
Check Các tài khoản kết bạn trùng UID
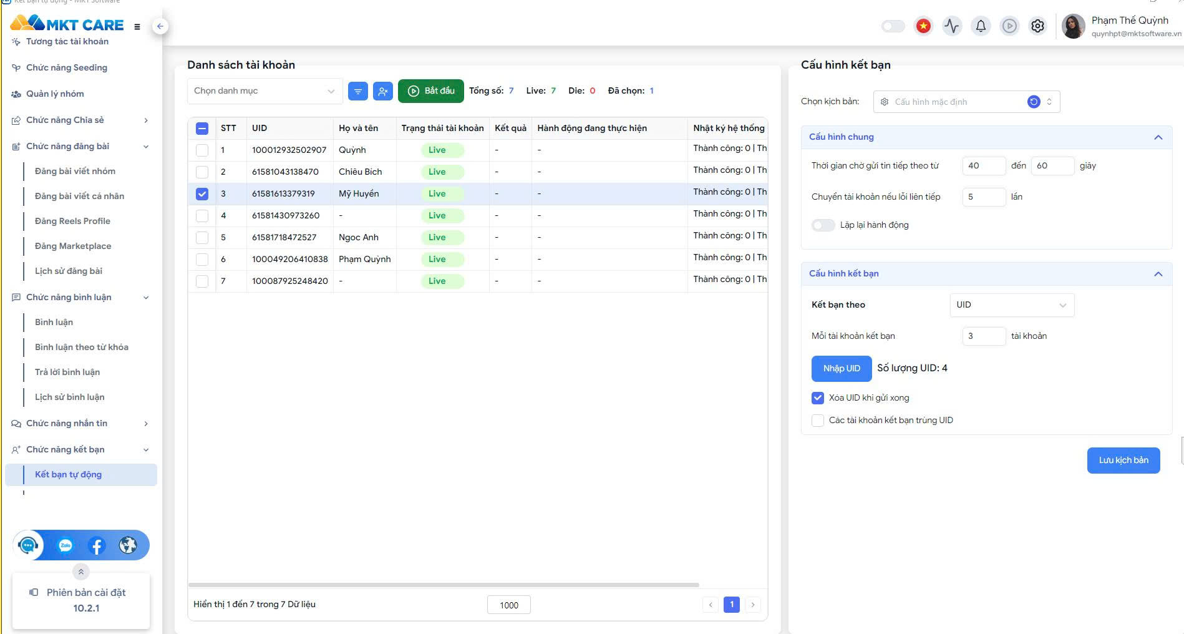click(818, 420)
